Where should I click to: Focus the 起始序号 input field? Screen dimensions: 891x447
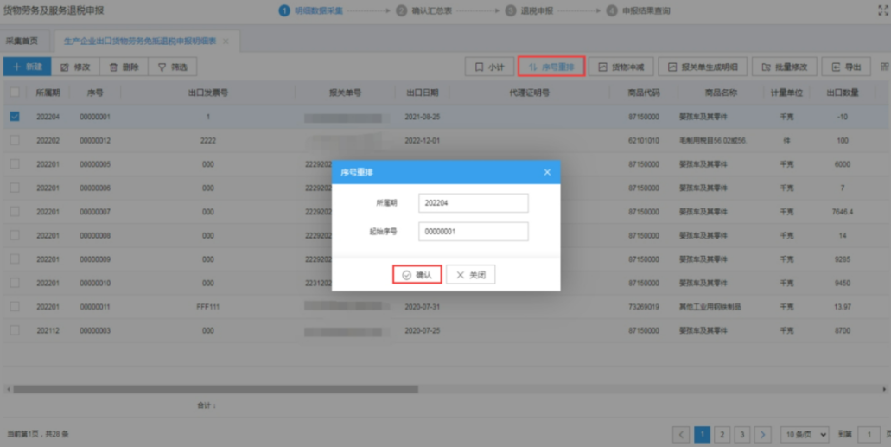pyautogui.click(x=474, y=232)
